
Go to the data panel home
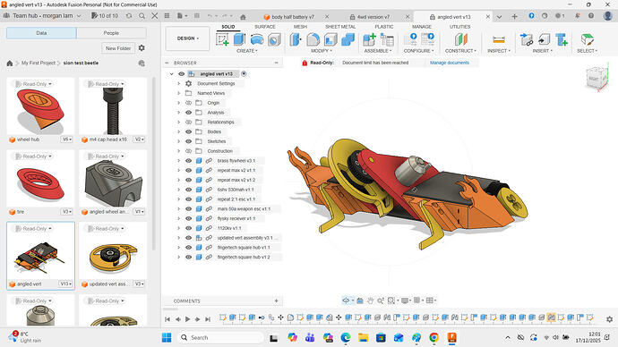point(10,63)
